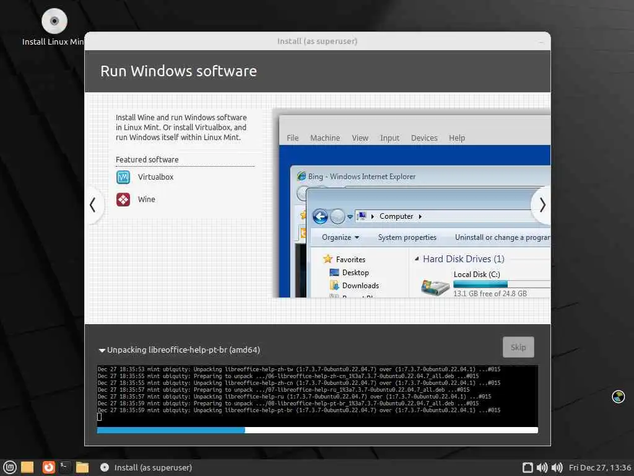Click the Wine featured software icon
Viewport: 634px width, 476px height.
pos(123,200)
